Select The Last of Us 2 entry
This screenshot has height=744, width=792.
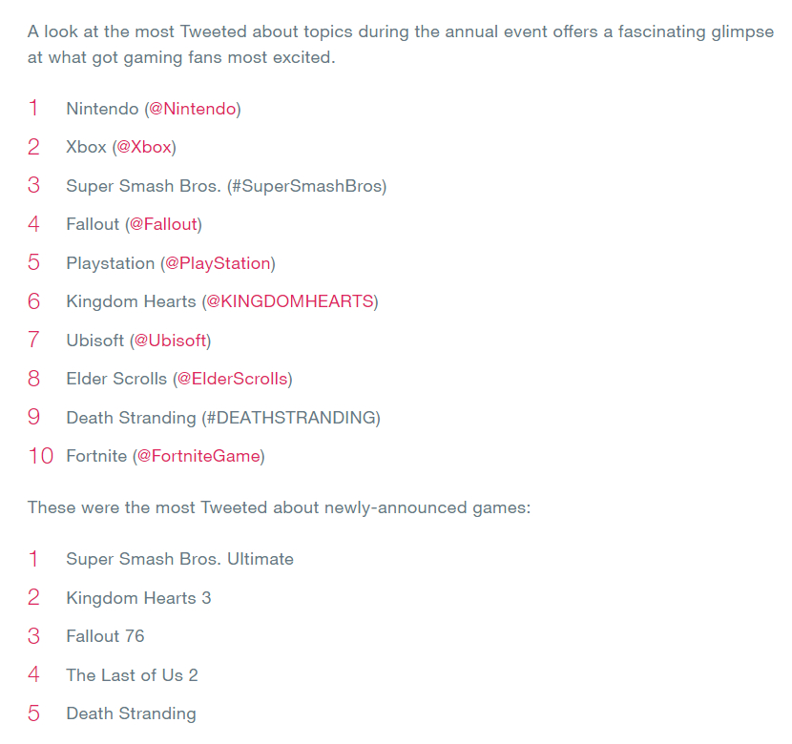132,675
